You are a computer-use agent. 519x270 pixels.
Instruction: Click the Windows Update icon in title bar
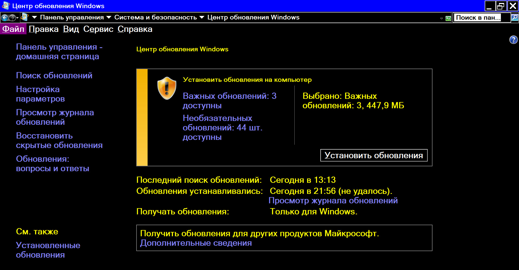click(6, 6)
